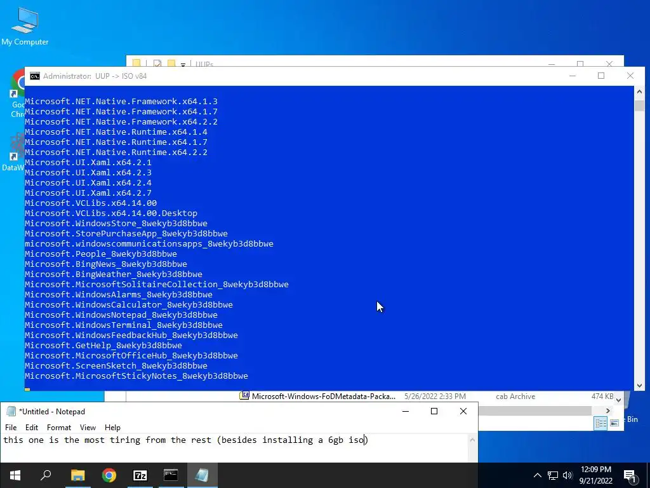
Task: Open File Explorer from the taskbar
Action: 77,475
